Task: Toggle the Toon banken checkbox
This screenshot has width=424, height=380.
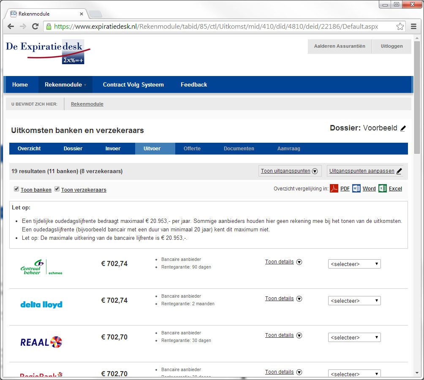Action: (x=16, y=189)
